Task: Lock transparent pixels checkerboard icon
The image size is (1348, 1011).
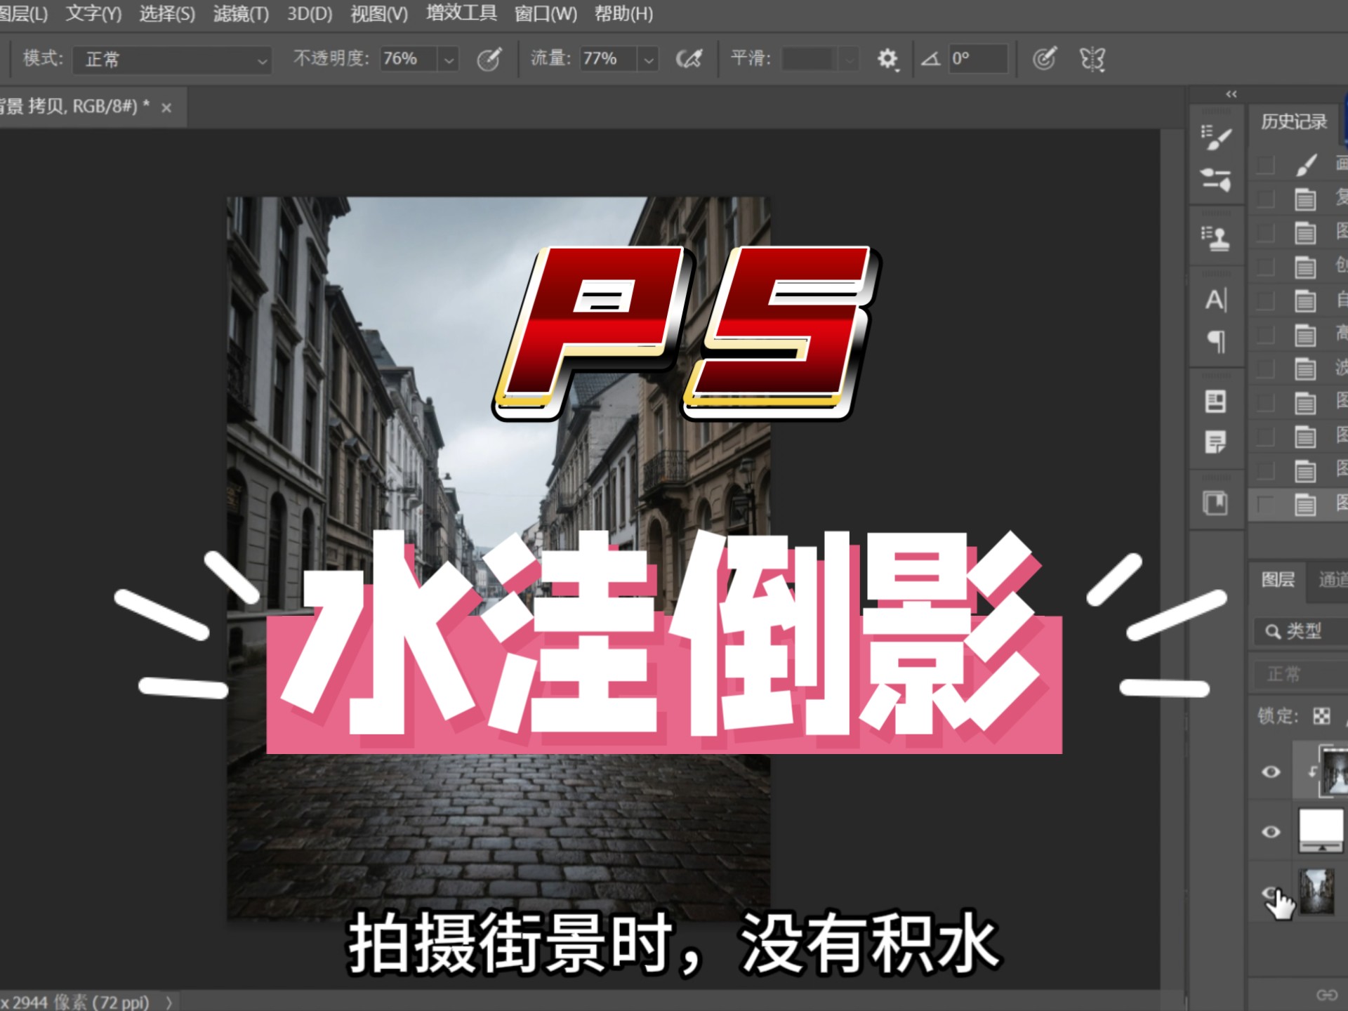Action: coord(1321,716)
